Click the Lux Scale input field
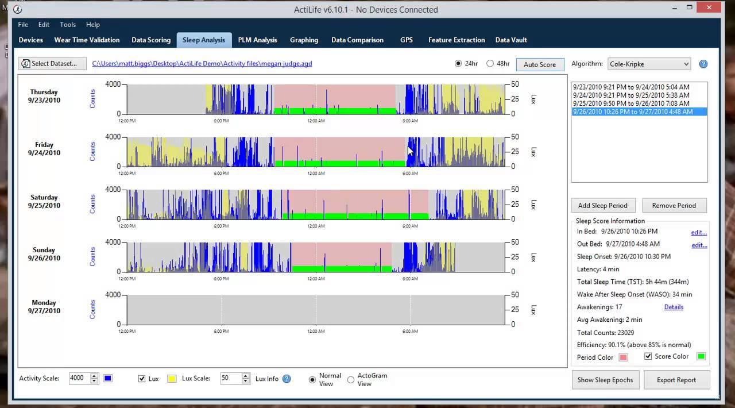This screenshot has width=735, height=408. [231, 378]
